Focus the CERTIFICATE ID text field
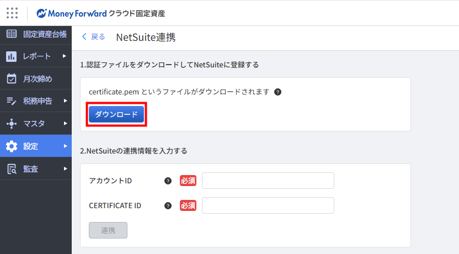459x254 pixels. pos(268,205)
